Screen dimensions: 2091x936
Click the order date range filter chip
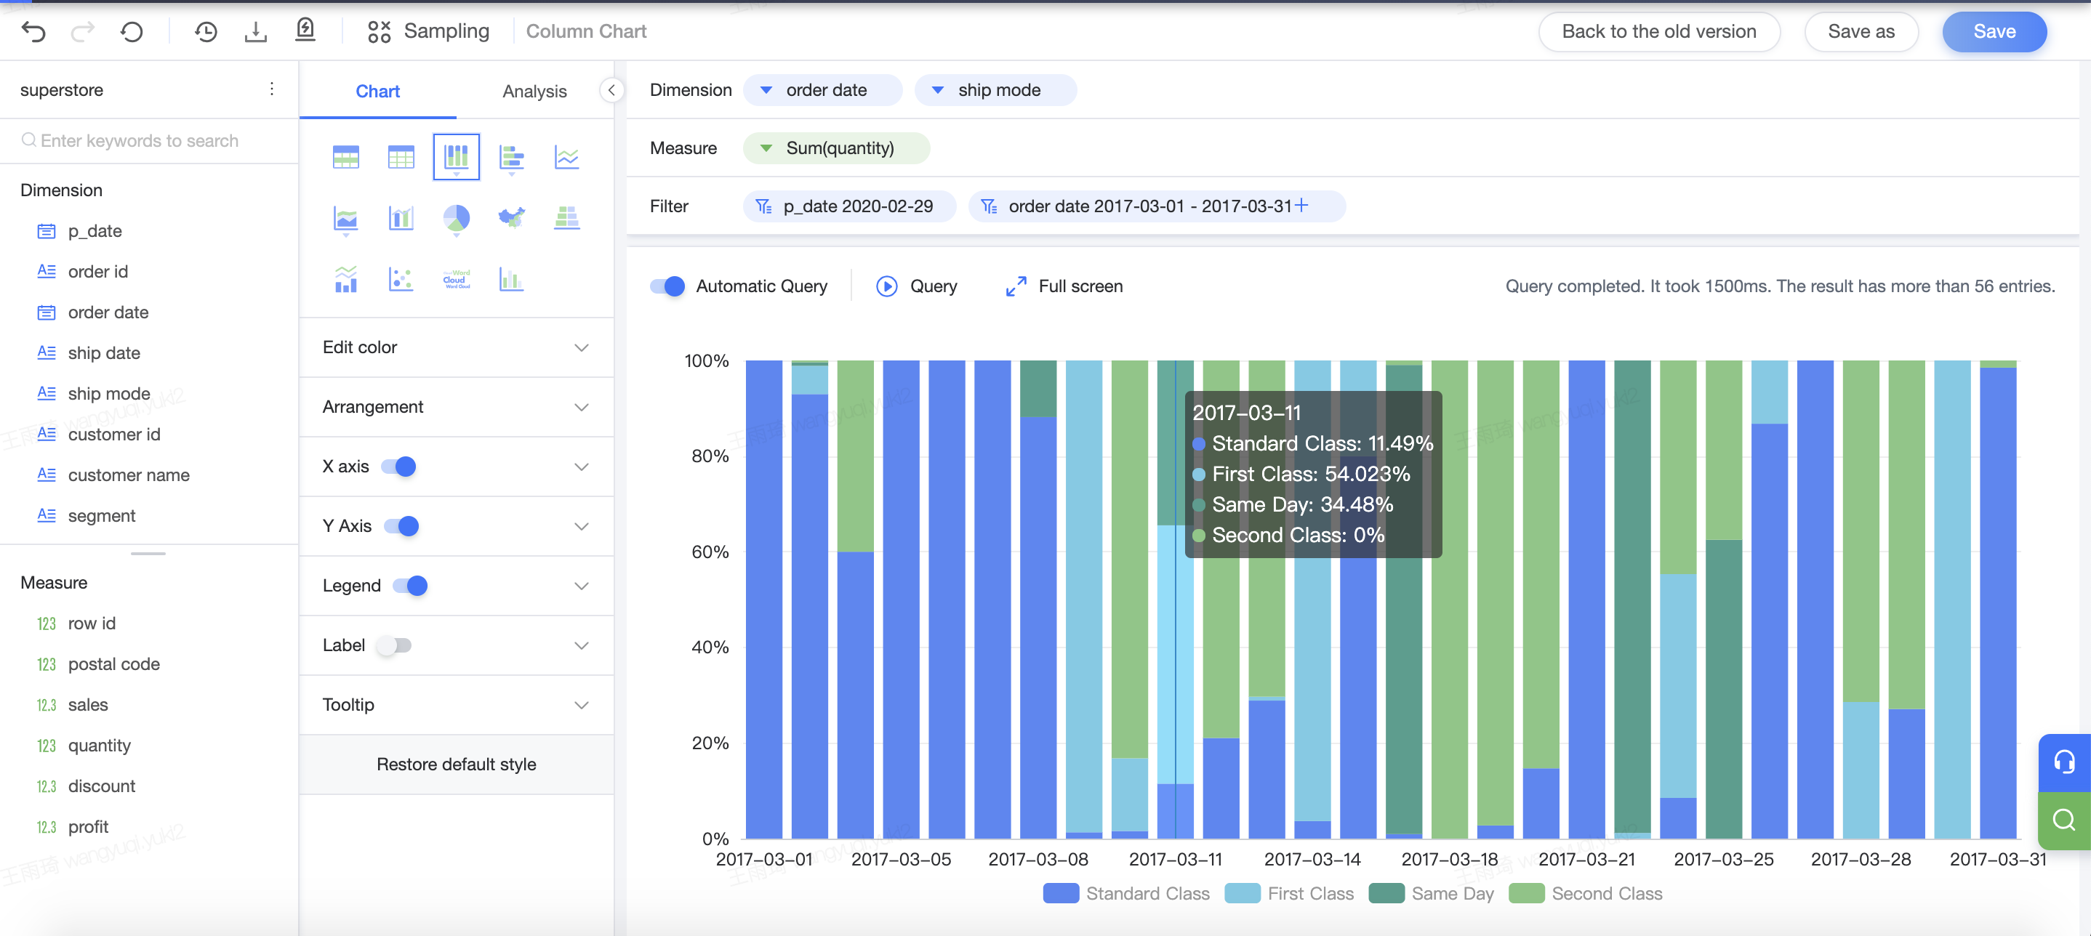pos(1157,206)
